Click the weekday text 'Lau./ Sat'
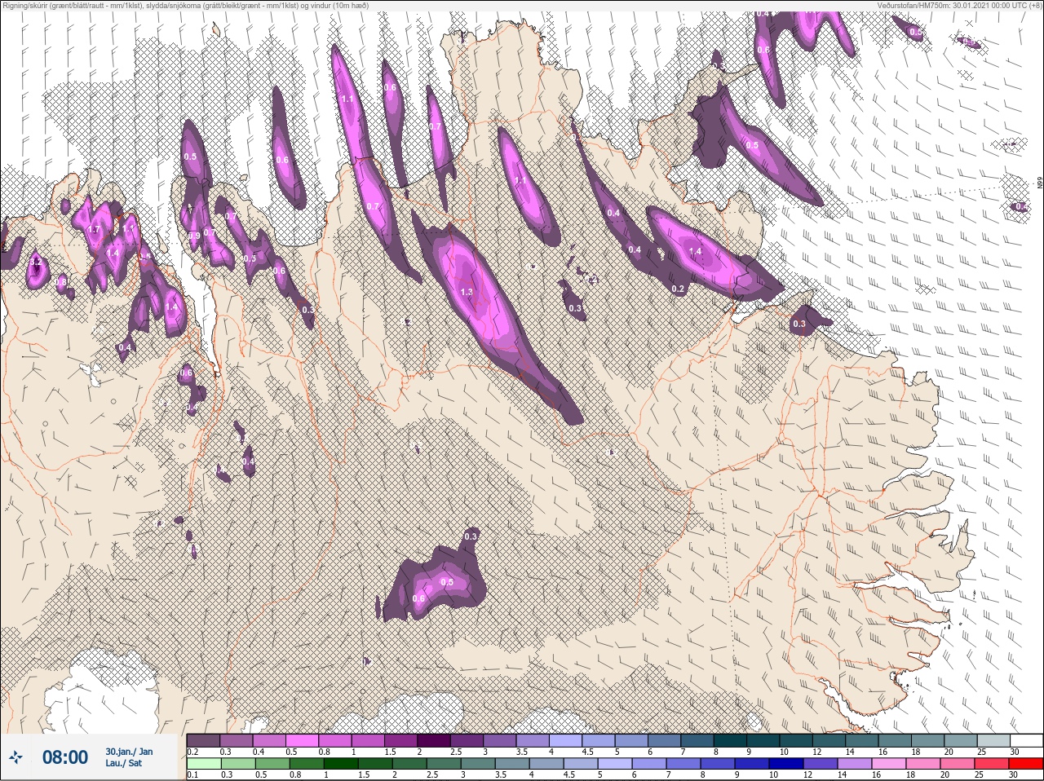 coord(124,763)
